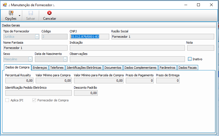
Task: Click the Prazo de Entrega field
Action: (168, 81)
